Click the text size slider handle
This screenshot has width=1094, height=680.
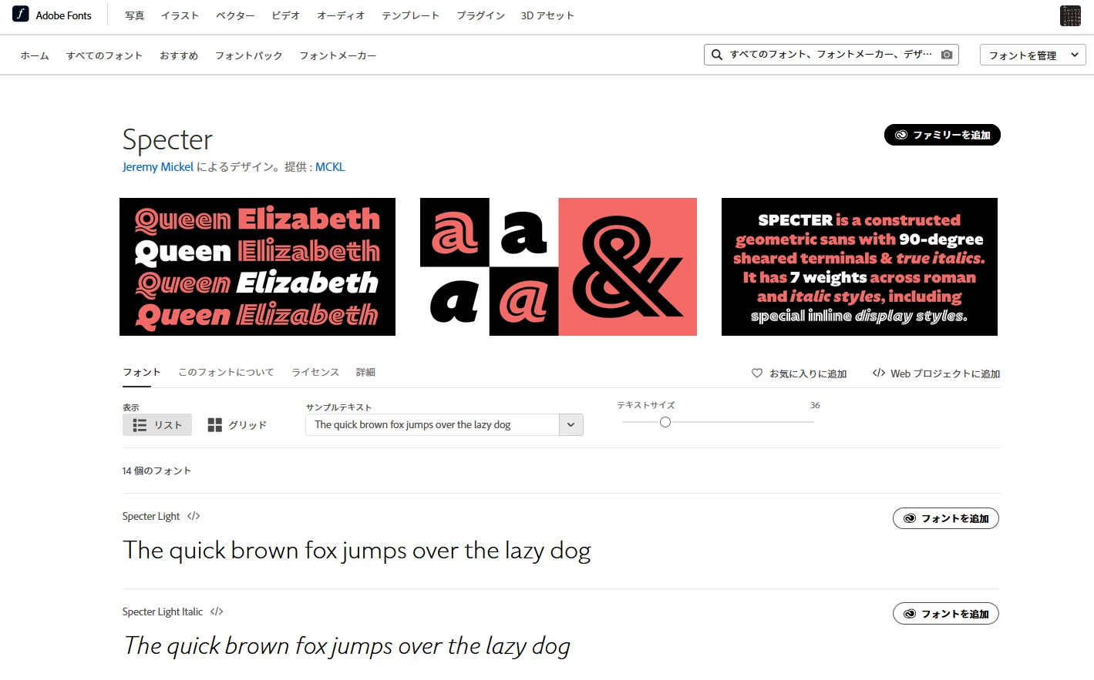pos(665,422)
